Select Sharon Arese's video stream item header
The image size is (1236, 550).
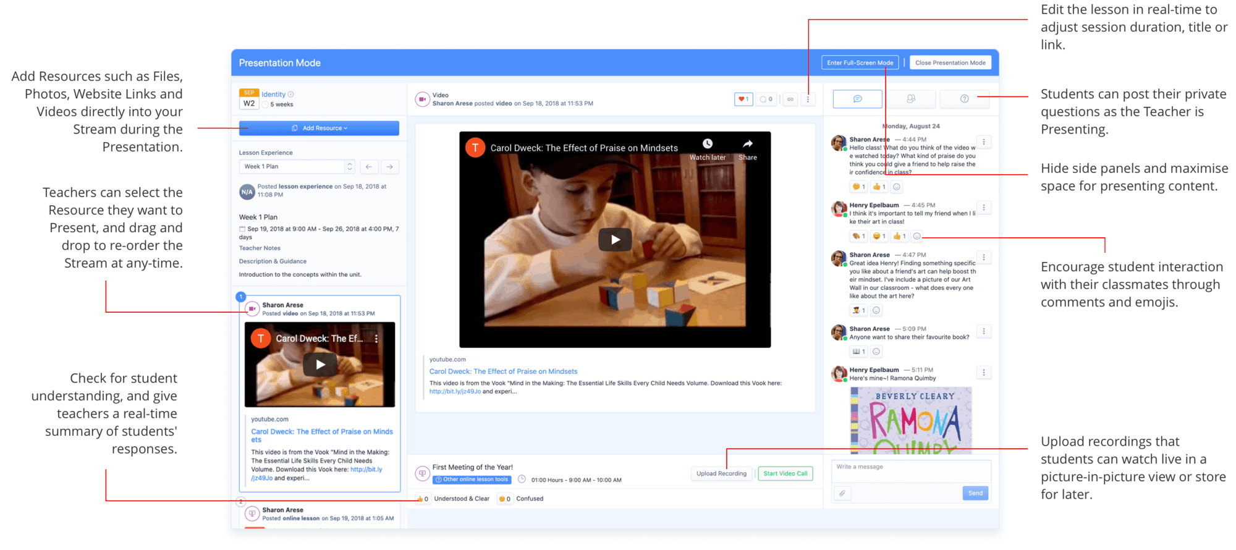click(320, 309)
